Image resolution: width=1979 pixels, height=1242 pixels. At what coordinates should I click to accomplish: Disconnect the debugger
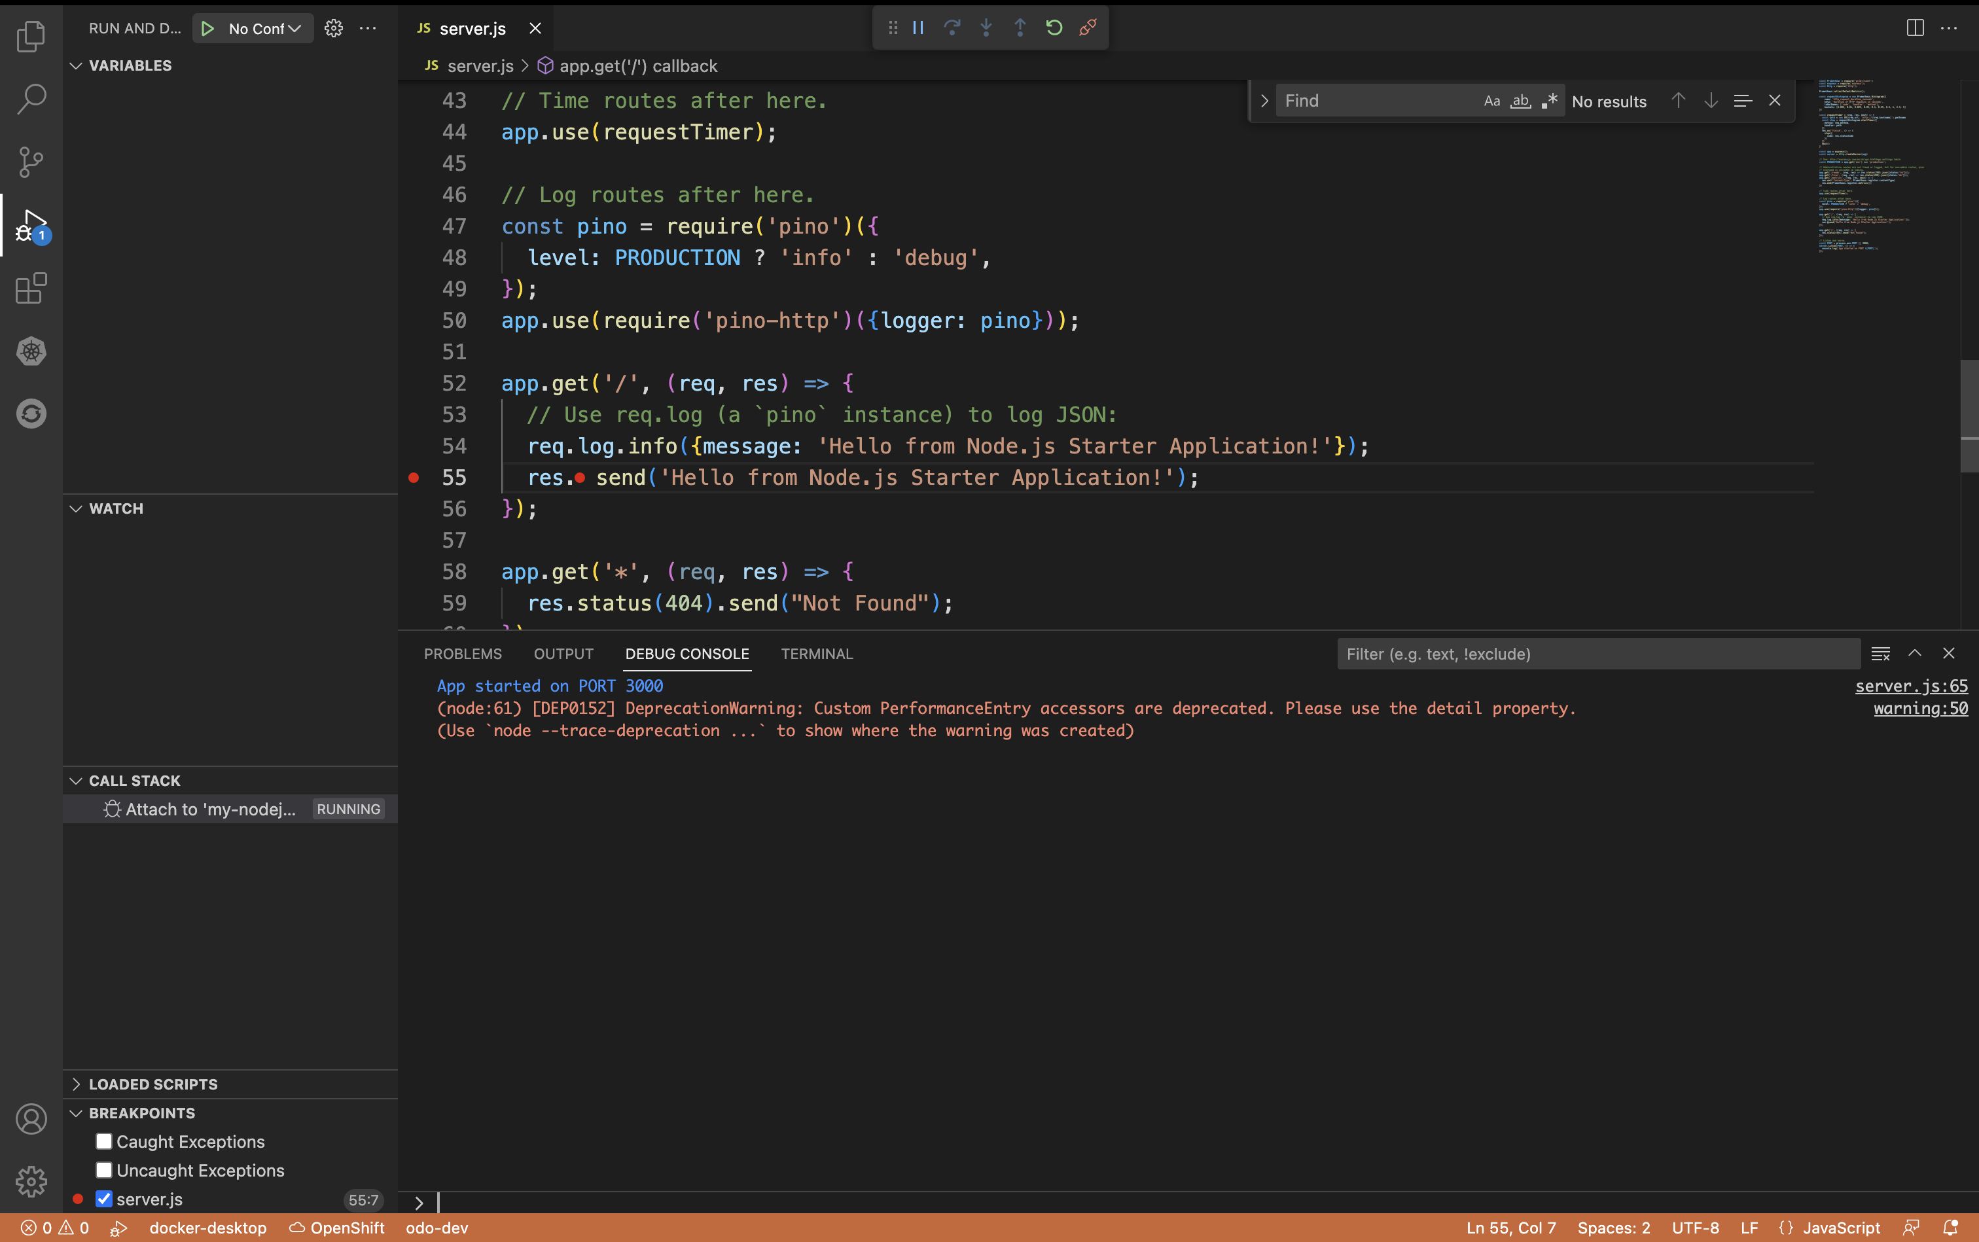pos(1088,27)
